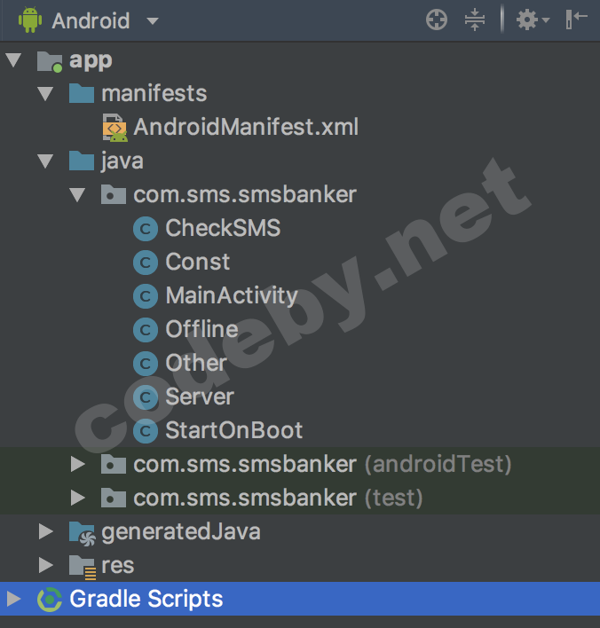
Task: Collapse the java folder
Action: tap(45, 161)
